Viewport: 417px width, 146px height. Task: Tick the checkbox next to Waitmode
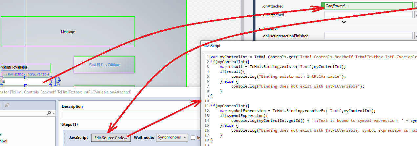click(x=193, y=138)
